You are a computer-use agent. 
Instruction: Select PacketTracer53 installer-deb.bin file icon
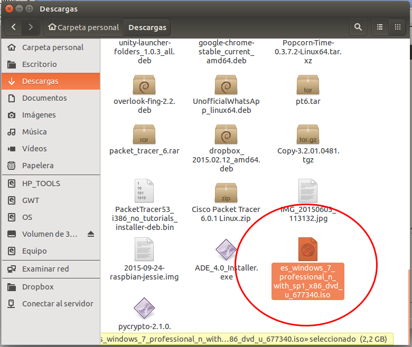click(144, 191)
